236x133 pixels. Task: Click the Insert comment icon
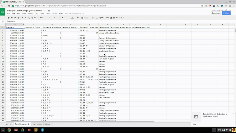pos(111,18)
